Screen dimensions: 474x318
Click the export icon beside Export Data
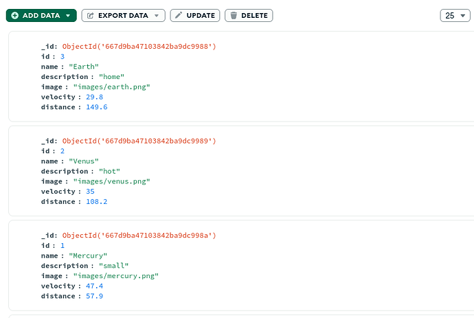pyautogui.click(x=90, y=15)
